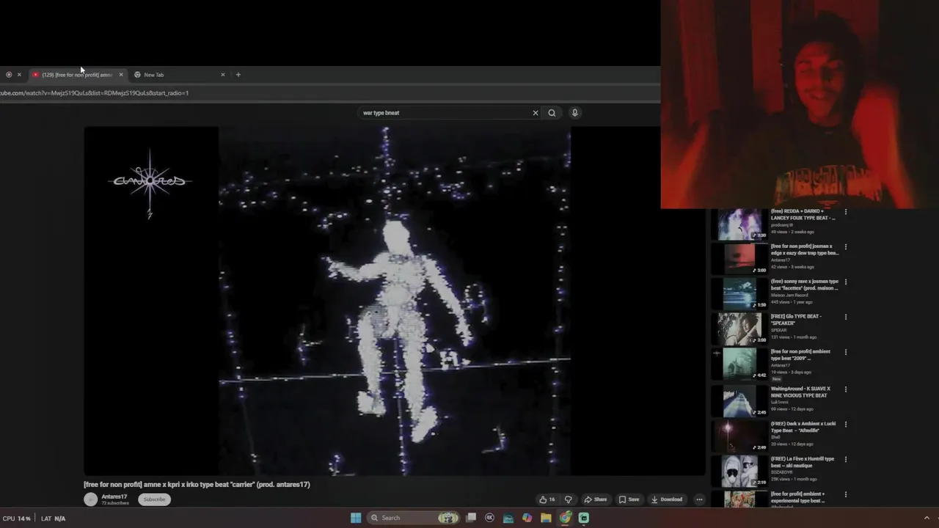
Task: Start voice search with microphone
Action: (x=574, y=113)
